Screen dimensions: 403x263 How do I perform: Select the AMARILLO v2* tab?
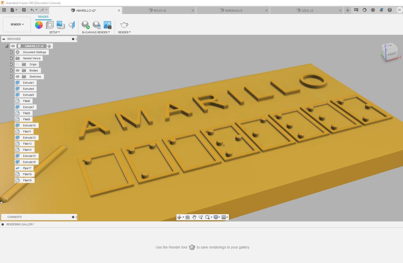coord(86,10)
